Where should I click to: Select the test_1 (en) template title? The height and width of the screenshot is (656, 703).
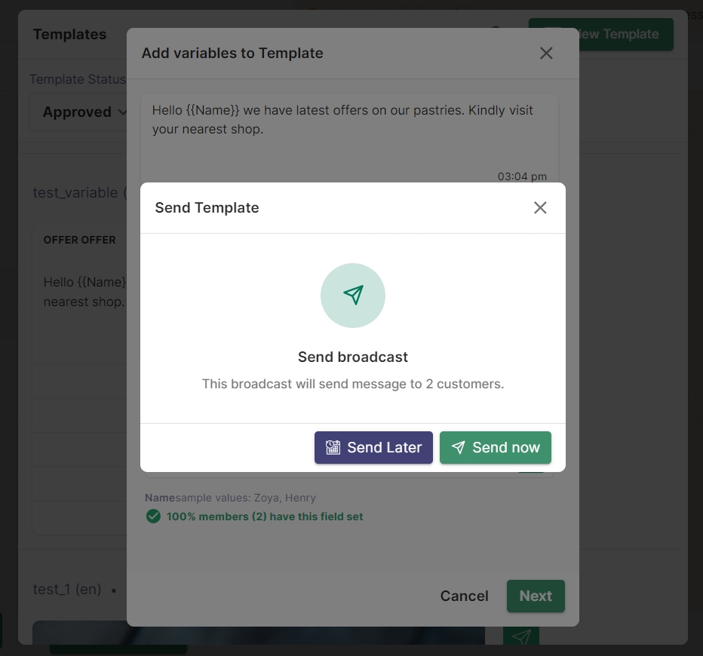click(67, 590)
